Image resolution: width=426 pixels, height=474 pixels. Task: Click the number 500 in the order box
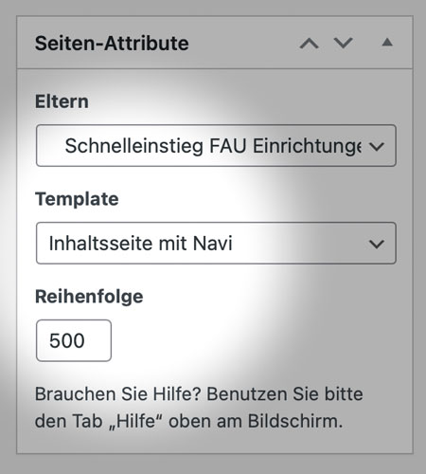(x=67, y=340)
